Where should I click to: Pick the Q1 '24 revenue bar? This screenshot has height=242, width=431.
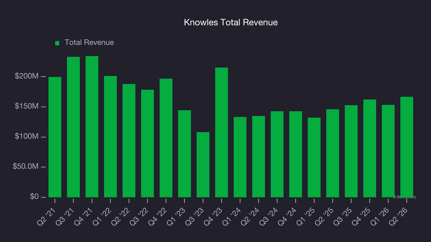click(240, 157)
